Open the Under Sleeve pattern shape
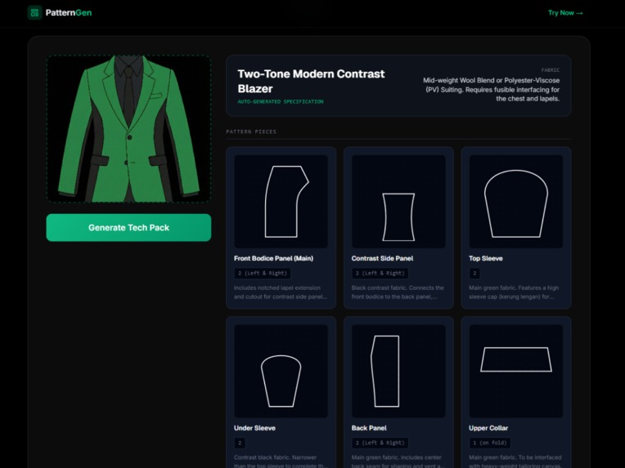The width and height of the screenshot is (625, 468). click(281, 371)
